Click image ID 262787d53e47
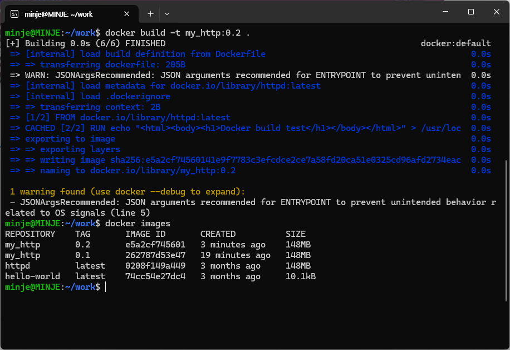This screenshot has width=510, height=350. pos(155,255)
